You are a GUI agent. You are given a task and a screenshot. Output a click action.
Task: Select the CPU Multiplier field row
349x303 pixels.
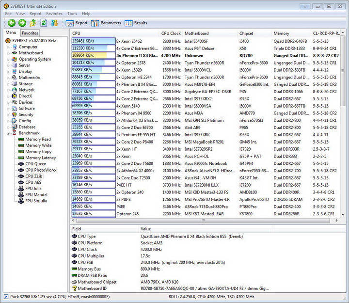point(171,256)
